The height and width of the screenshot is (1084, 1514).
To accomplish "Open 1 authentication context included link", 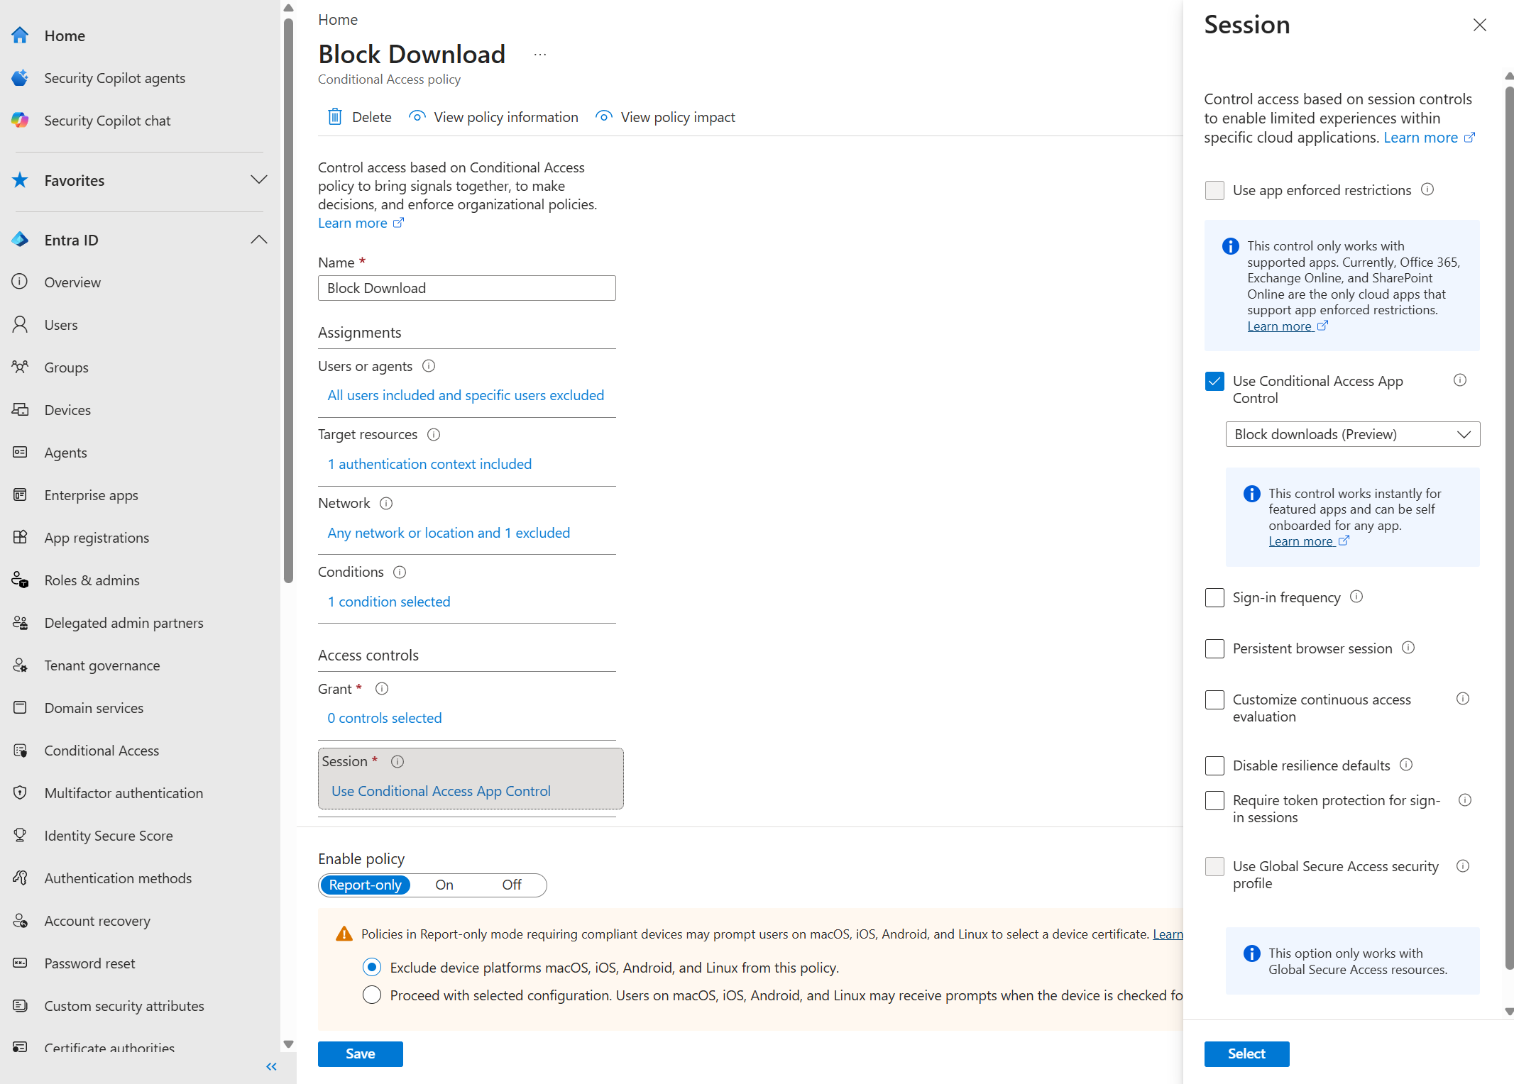I will point(429,464).
